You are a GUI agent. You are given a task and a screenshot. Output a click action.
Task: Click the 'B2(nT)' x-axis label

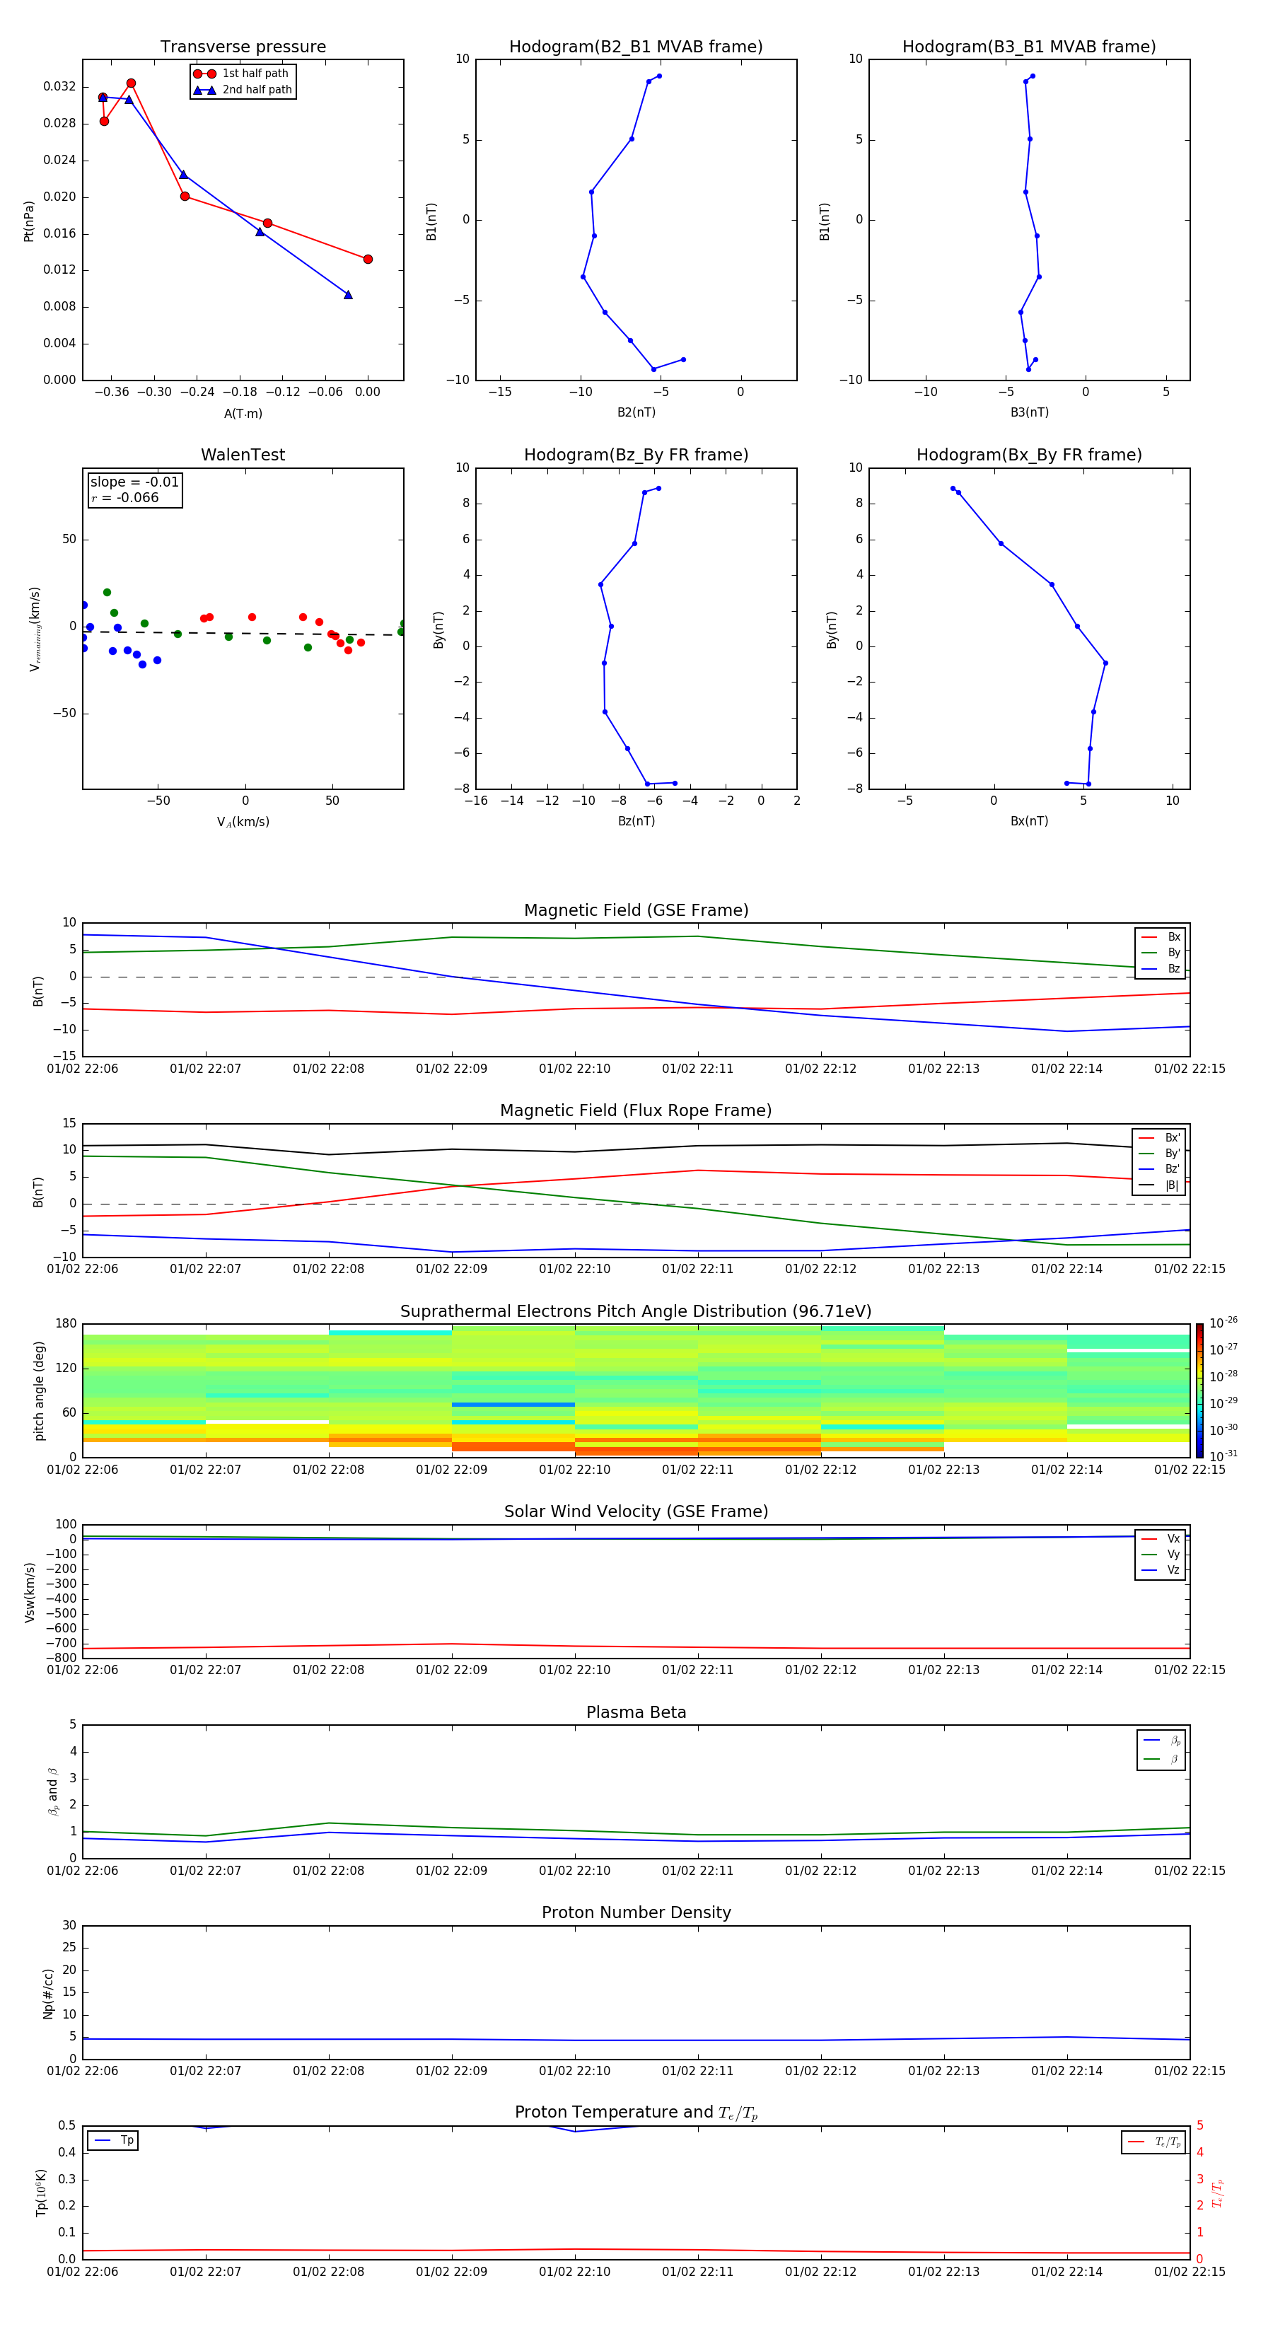pyautogui.click(x=636, y=412)
